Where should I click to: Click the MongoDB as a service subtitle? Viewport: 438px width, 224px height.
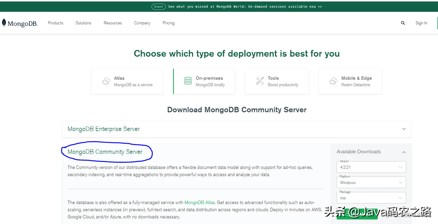133,85
